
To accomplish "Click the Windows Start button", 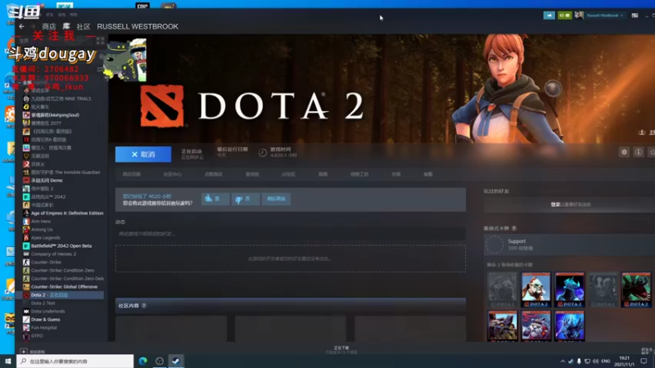I will point(8,361).
